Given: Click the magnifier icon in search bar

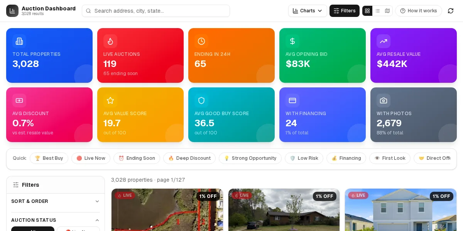Looking at the screenshot, I should 89,11.
